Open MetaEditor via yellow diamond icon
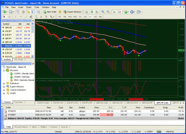This screenshot has height=134, width=186. [60, 12]
